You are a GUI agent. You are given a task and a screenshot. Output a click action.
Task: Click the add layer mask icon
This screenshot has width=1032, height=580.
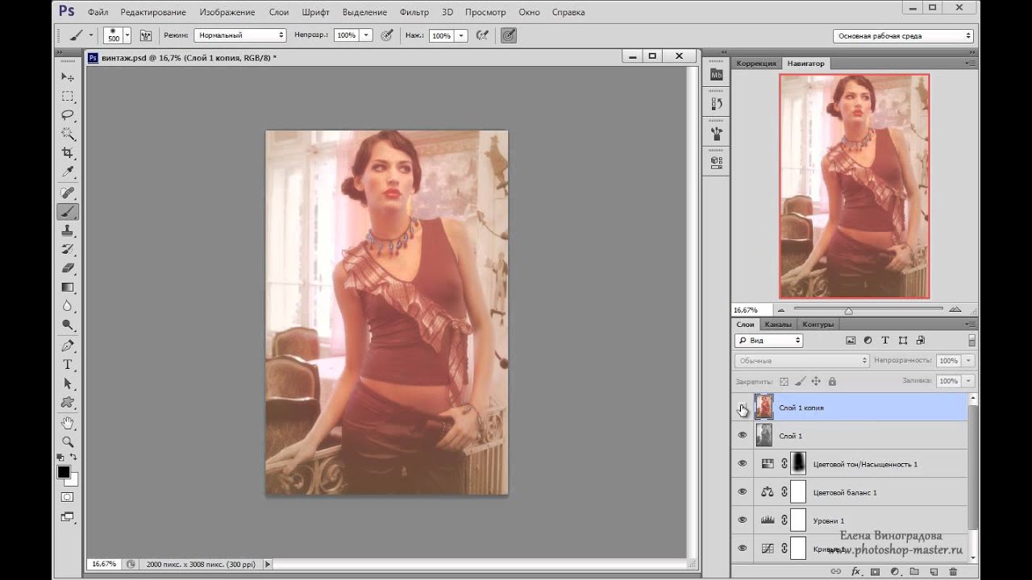coord(875,572)
